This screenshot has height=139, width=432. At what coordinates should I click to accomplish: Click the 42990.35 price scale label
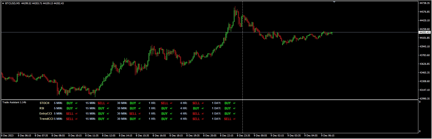tap(424, 99)
